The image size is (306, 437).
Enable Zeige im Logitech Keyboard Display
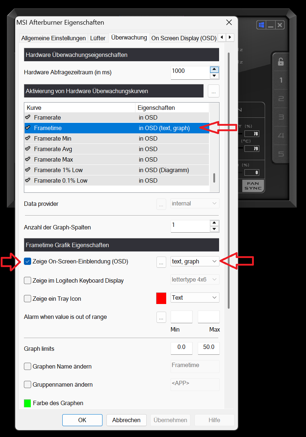point(28,280)
